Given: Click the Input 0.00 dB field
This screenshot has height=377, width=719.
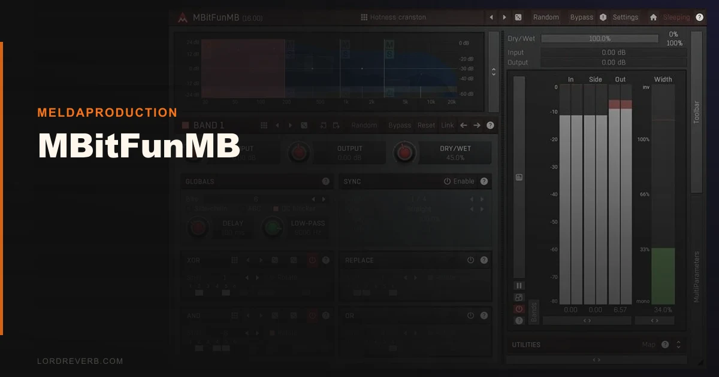Looking at the screenshot, I should point(614,53).
